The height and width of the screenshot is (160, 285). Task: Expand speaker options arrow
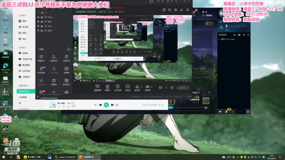tap(152, 87)
